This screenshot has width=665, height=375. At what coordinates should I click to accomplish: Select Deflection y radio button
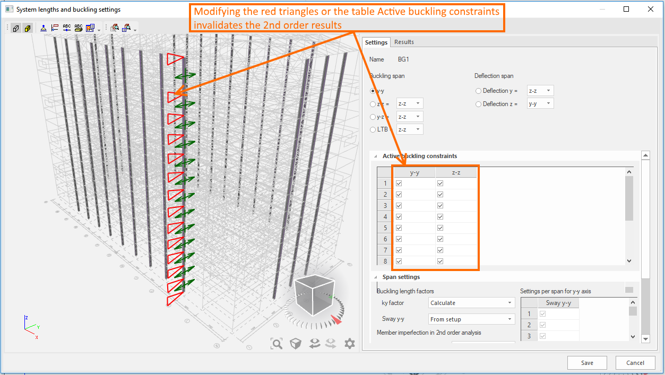point(479,91)
